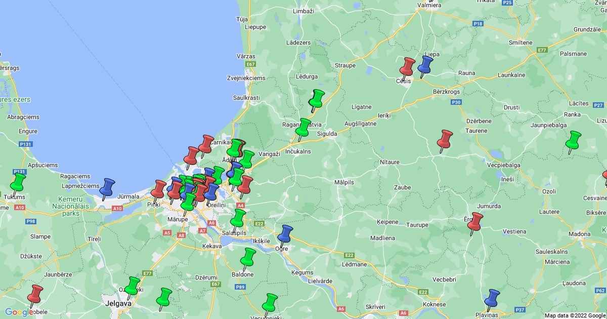This screenshot has height=319, width=607.
Task: Select the green pin at Baldone
Action: tap(248, 258)
